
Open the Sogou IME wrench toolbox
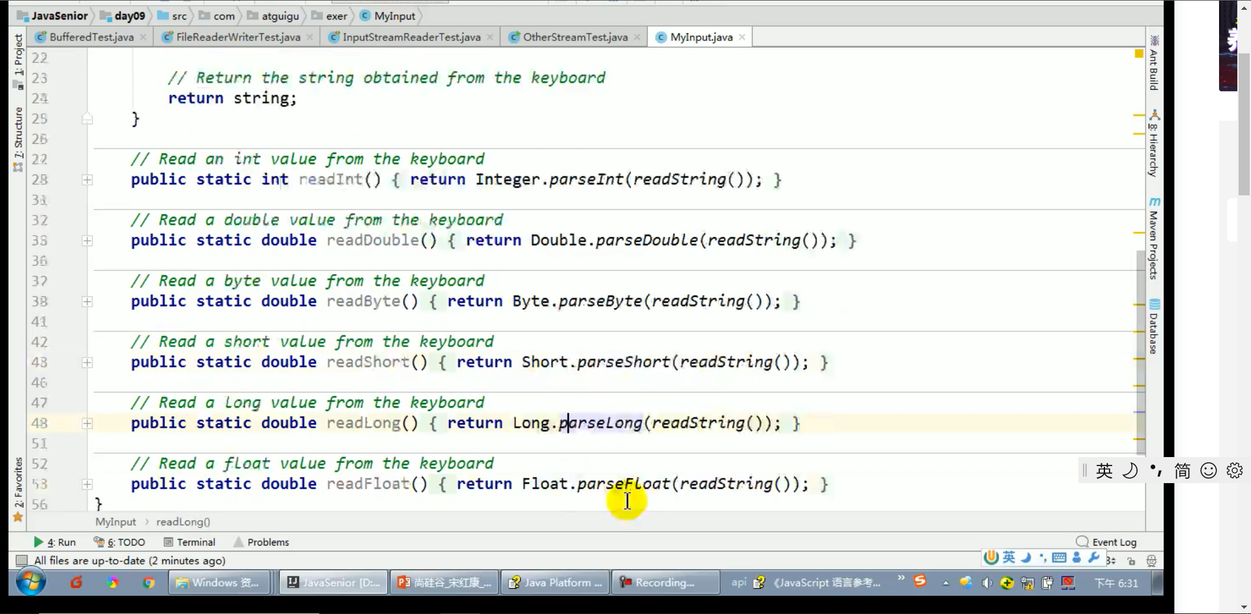click(x=1094, y=557)
